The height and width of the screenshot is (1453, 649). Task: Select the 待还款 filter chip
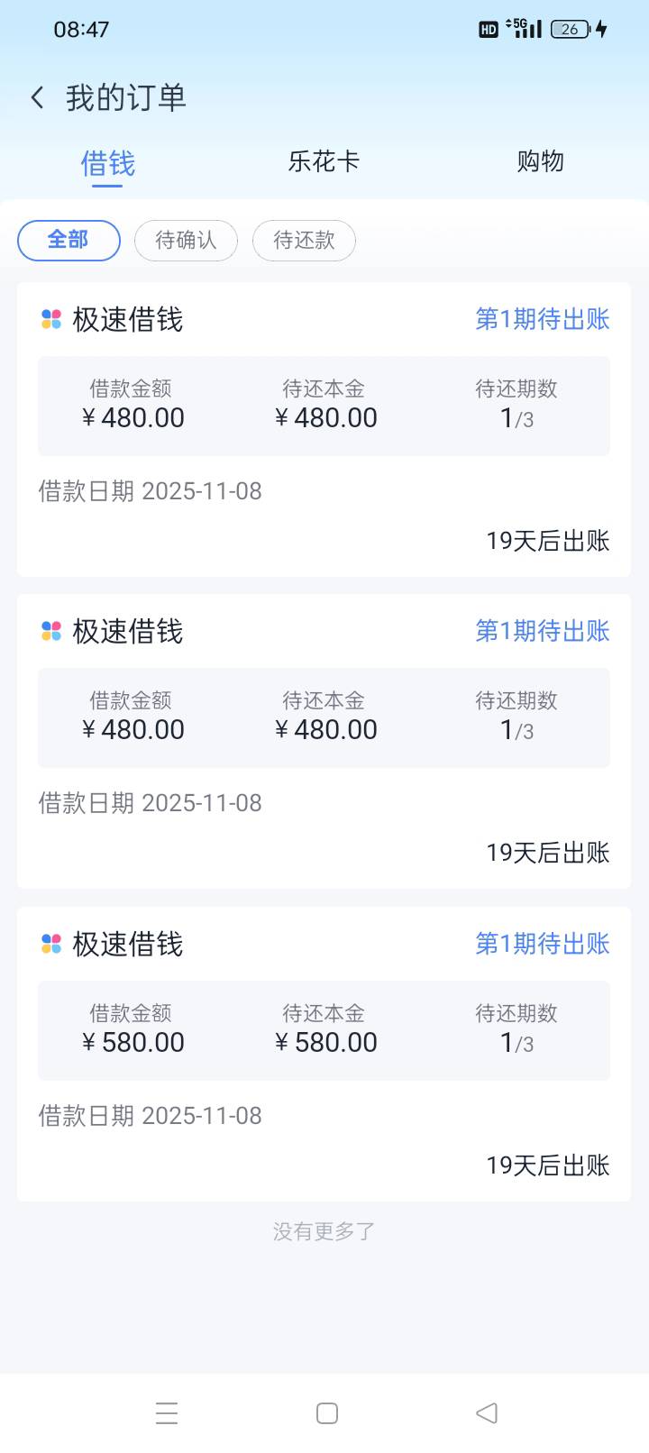coord(304,240)
